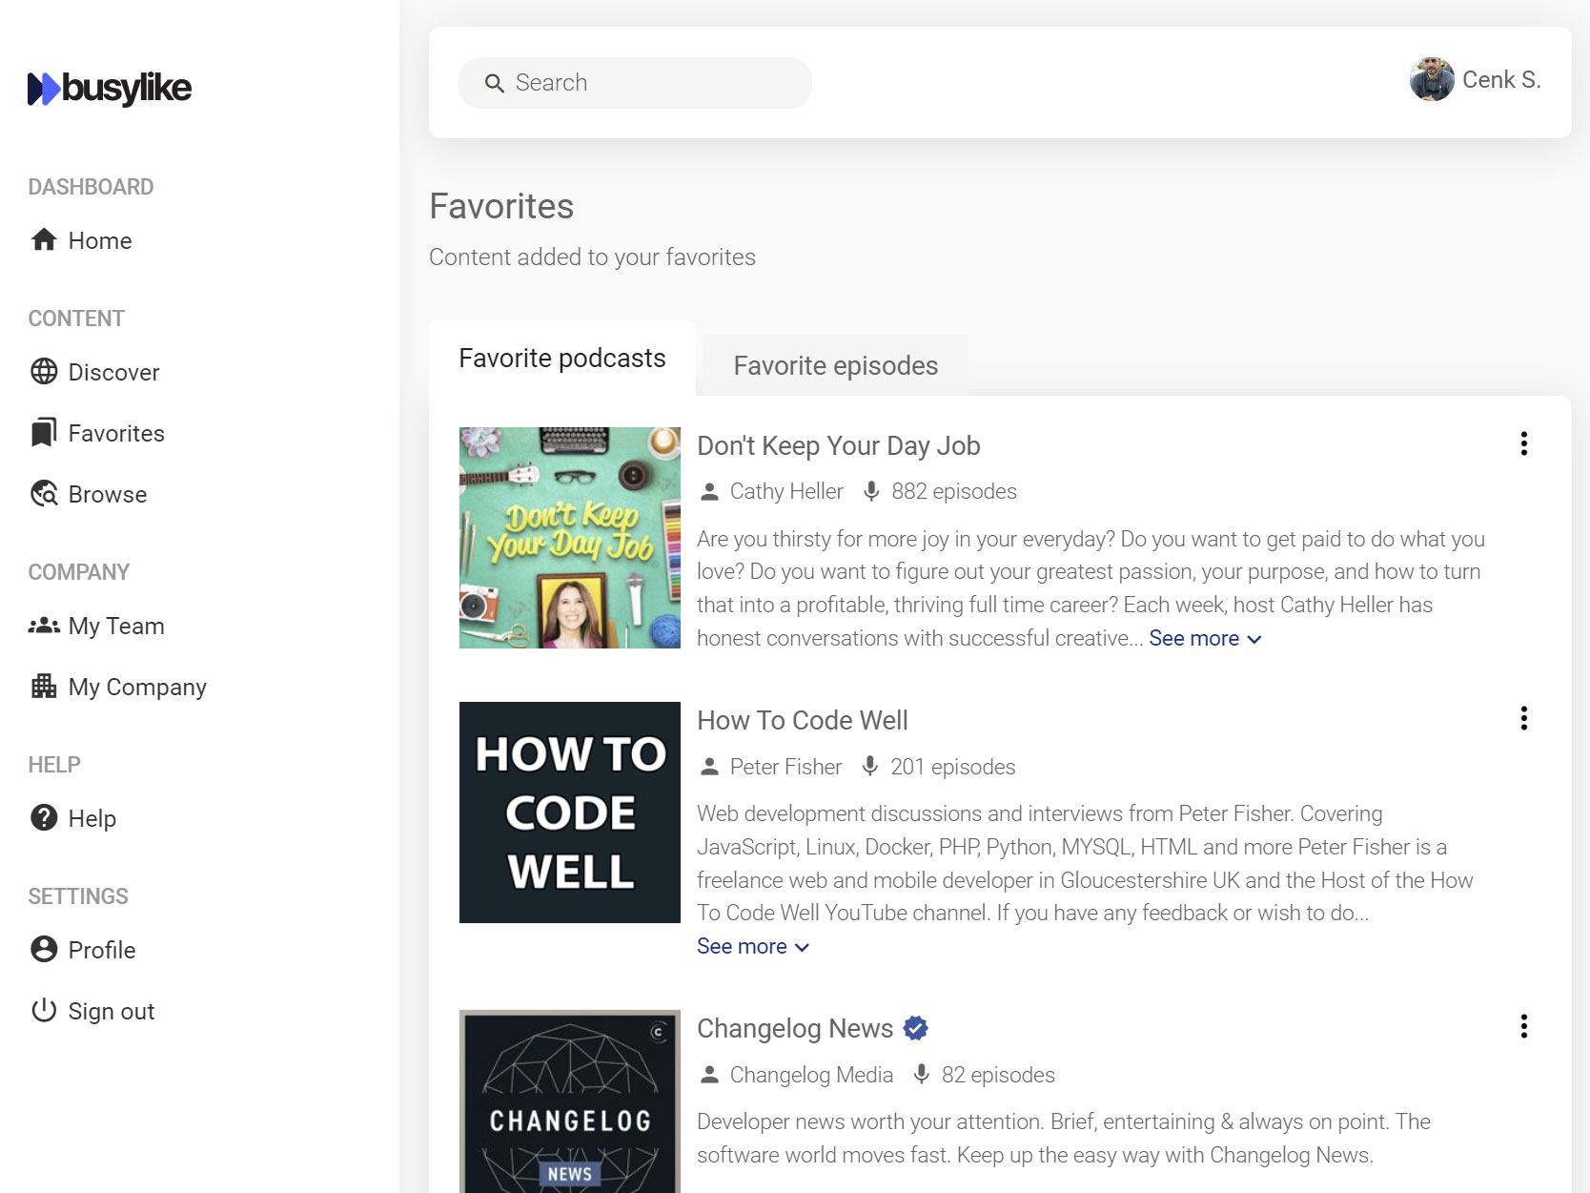The image size is (1590, 1193).
Task: Sign out of the account
Action: point(112,1011)
